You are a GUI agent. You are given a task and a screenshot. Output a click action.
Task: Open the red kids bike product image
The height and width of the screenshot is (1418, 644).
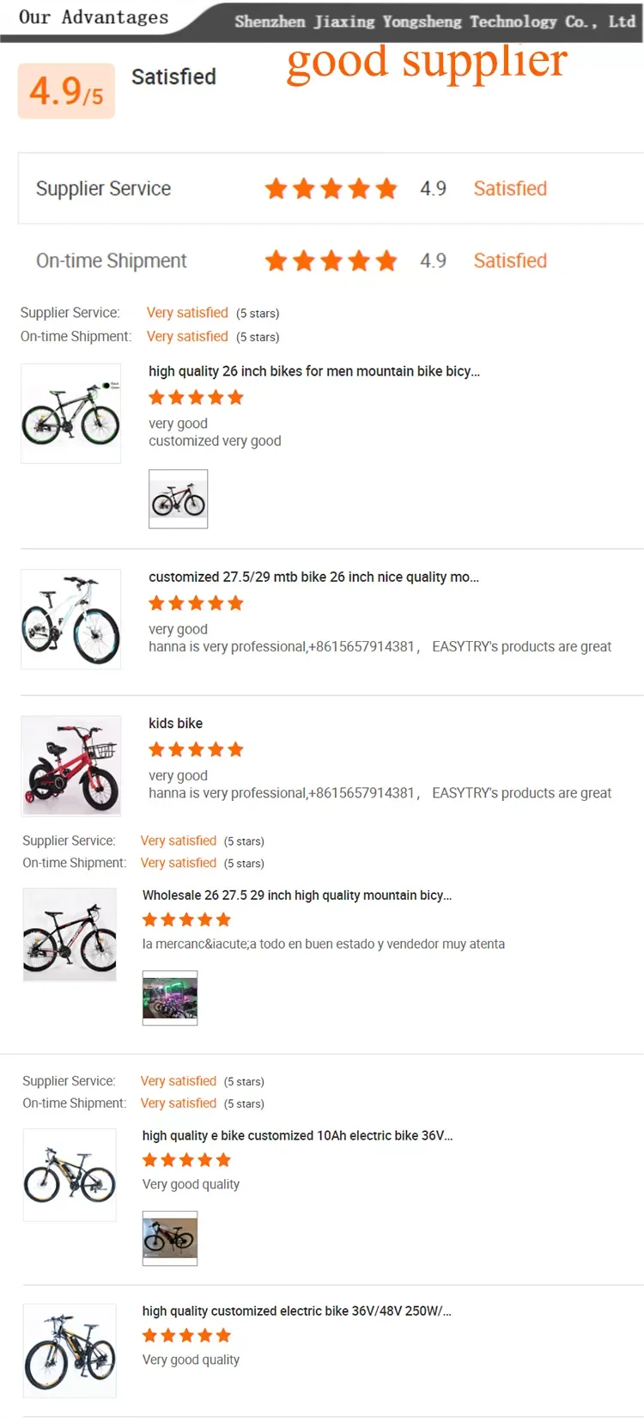(71, 765)
